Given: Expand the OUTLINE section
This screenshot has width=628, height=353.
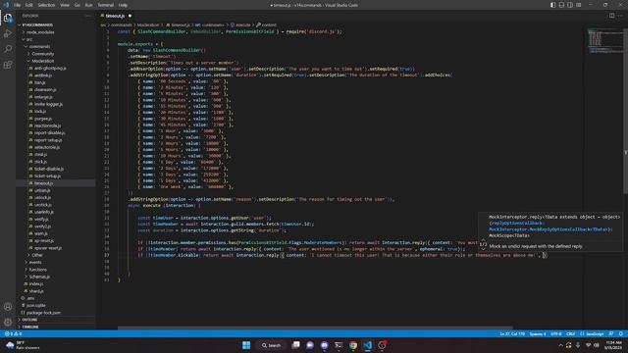Looking at the screenshot, I should pyautogui.click(x=29, y=320).
